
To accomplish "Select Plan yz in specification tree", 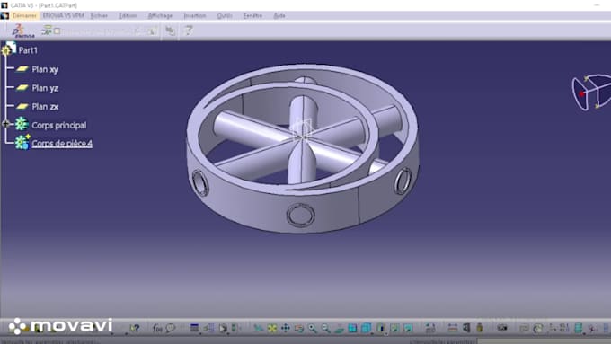I will (x=45, y=88).
